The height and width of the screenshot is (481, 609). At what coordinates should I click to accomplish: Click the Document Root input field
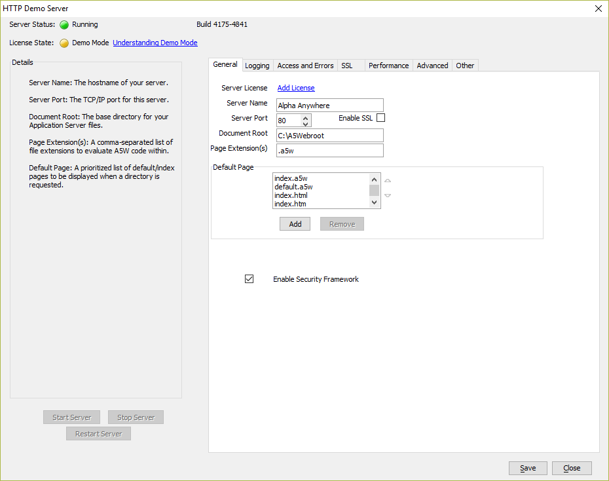pos(330,136)
